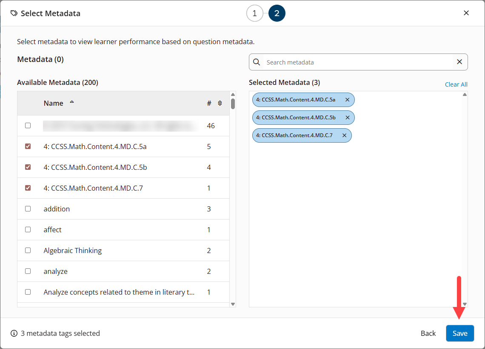
Task: Click the # column sort arrows
Action: pos(220,103)
